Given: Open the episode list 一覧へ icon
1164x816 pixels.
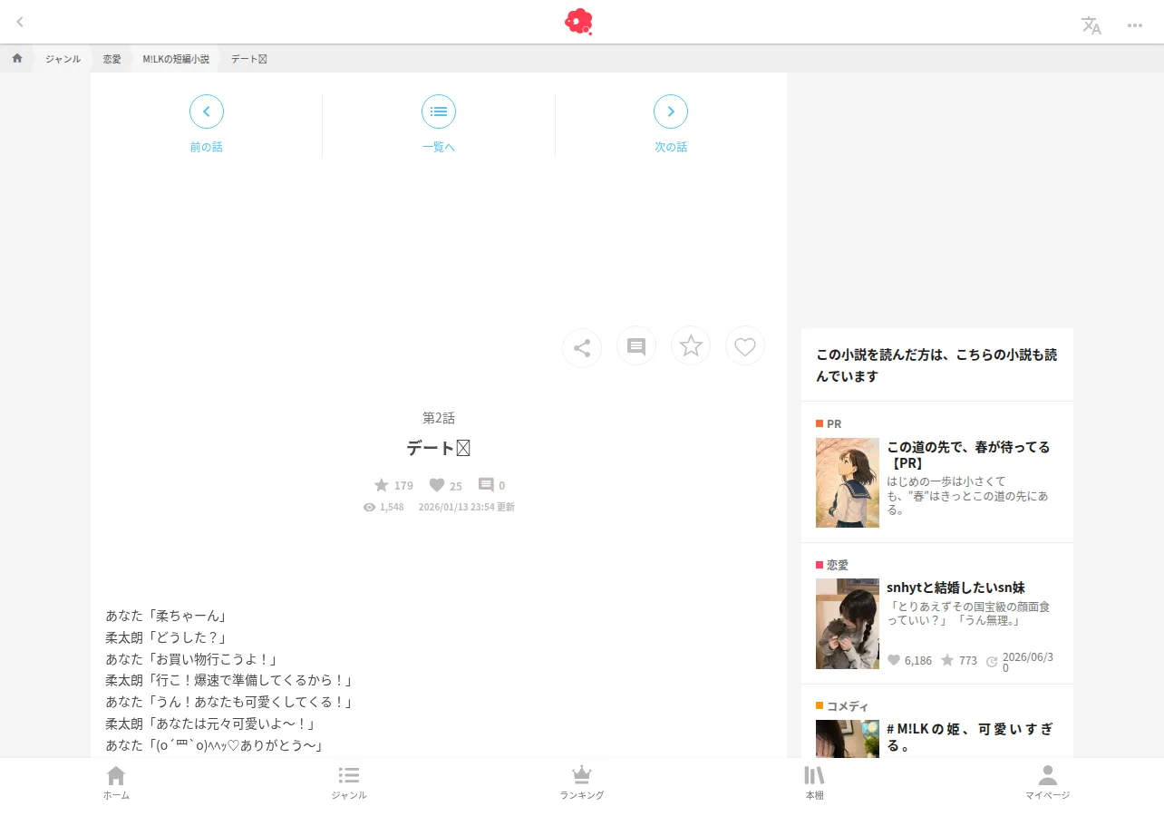Looking at the screenshot, I should 439,112.
